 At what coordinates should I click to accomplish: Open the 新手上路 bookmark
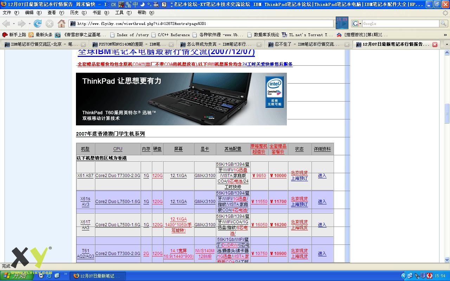(14, 35)
